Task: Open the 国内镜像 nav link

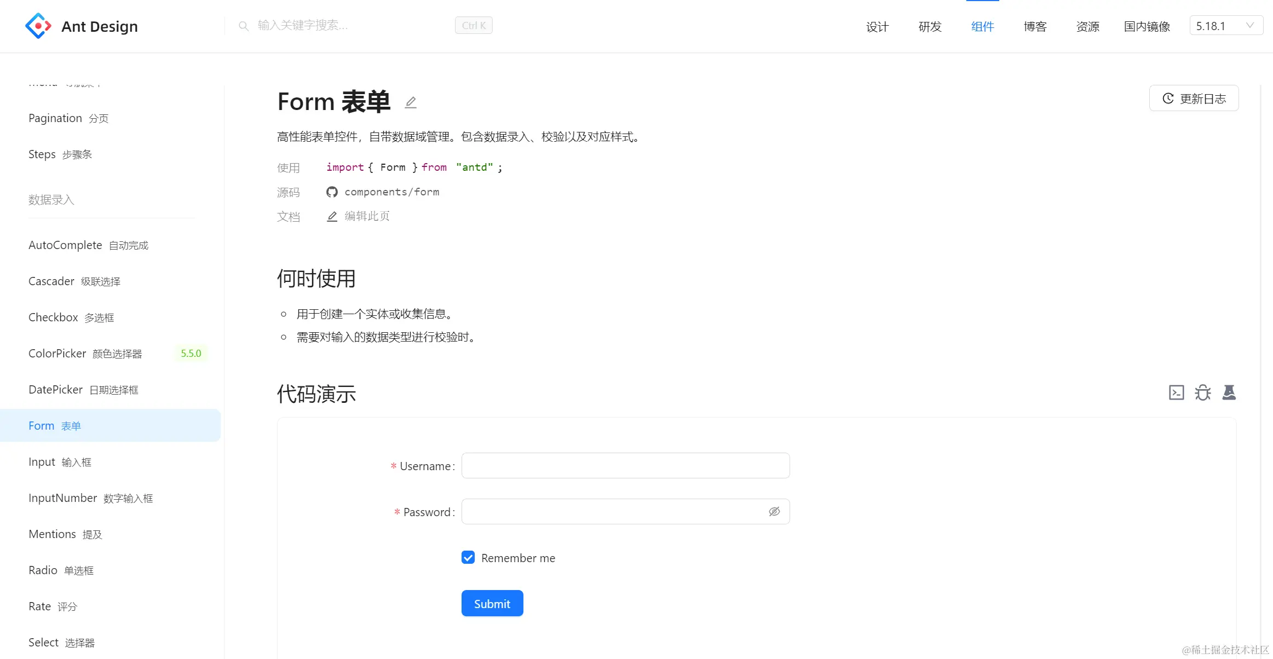Action: pos(1147,26)
